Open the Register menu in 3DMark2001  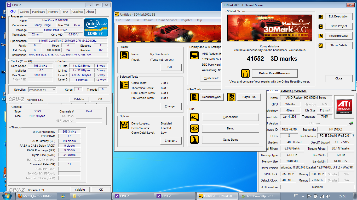[186, 20]
